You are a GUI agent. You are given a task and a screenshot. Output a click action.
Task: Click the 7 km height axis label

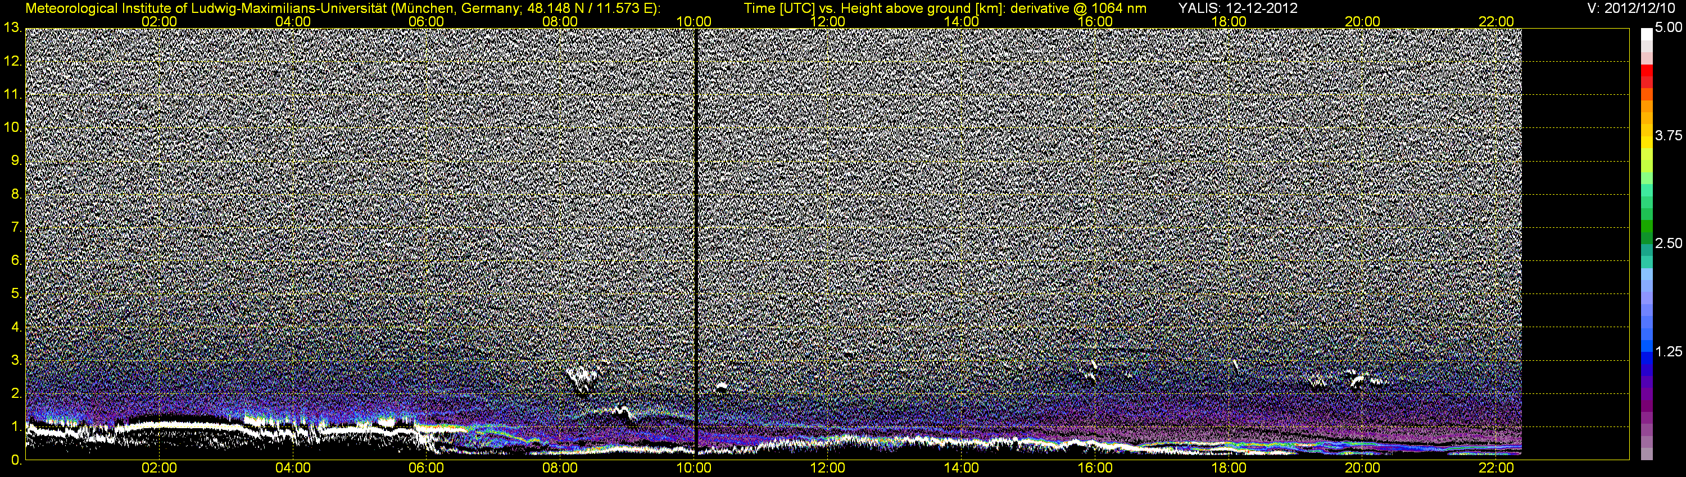pos(16,227)
